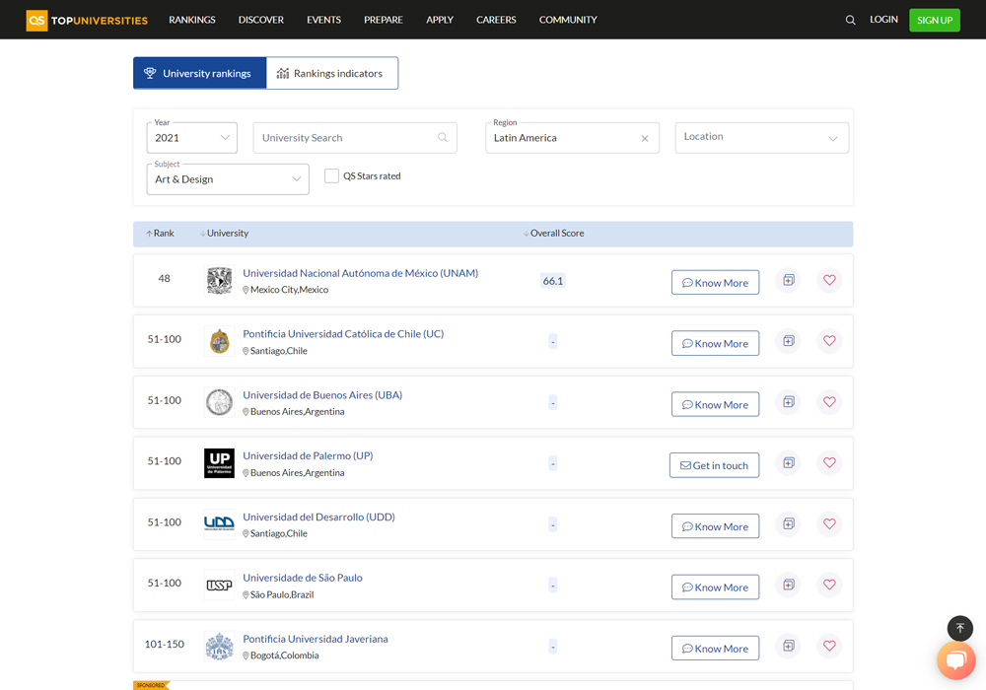Switch to the University rankings tab
This screenshot has height=690, width=986.
pyautogui.click(x=200, y=73)
